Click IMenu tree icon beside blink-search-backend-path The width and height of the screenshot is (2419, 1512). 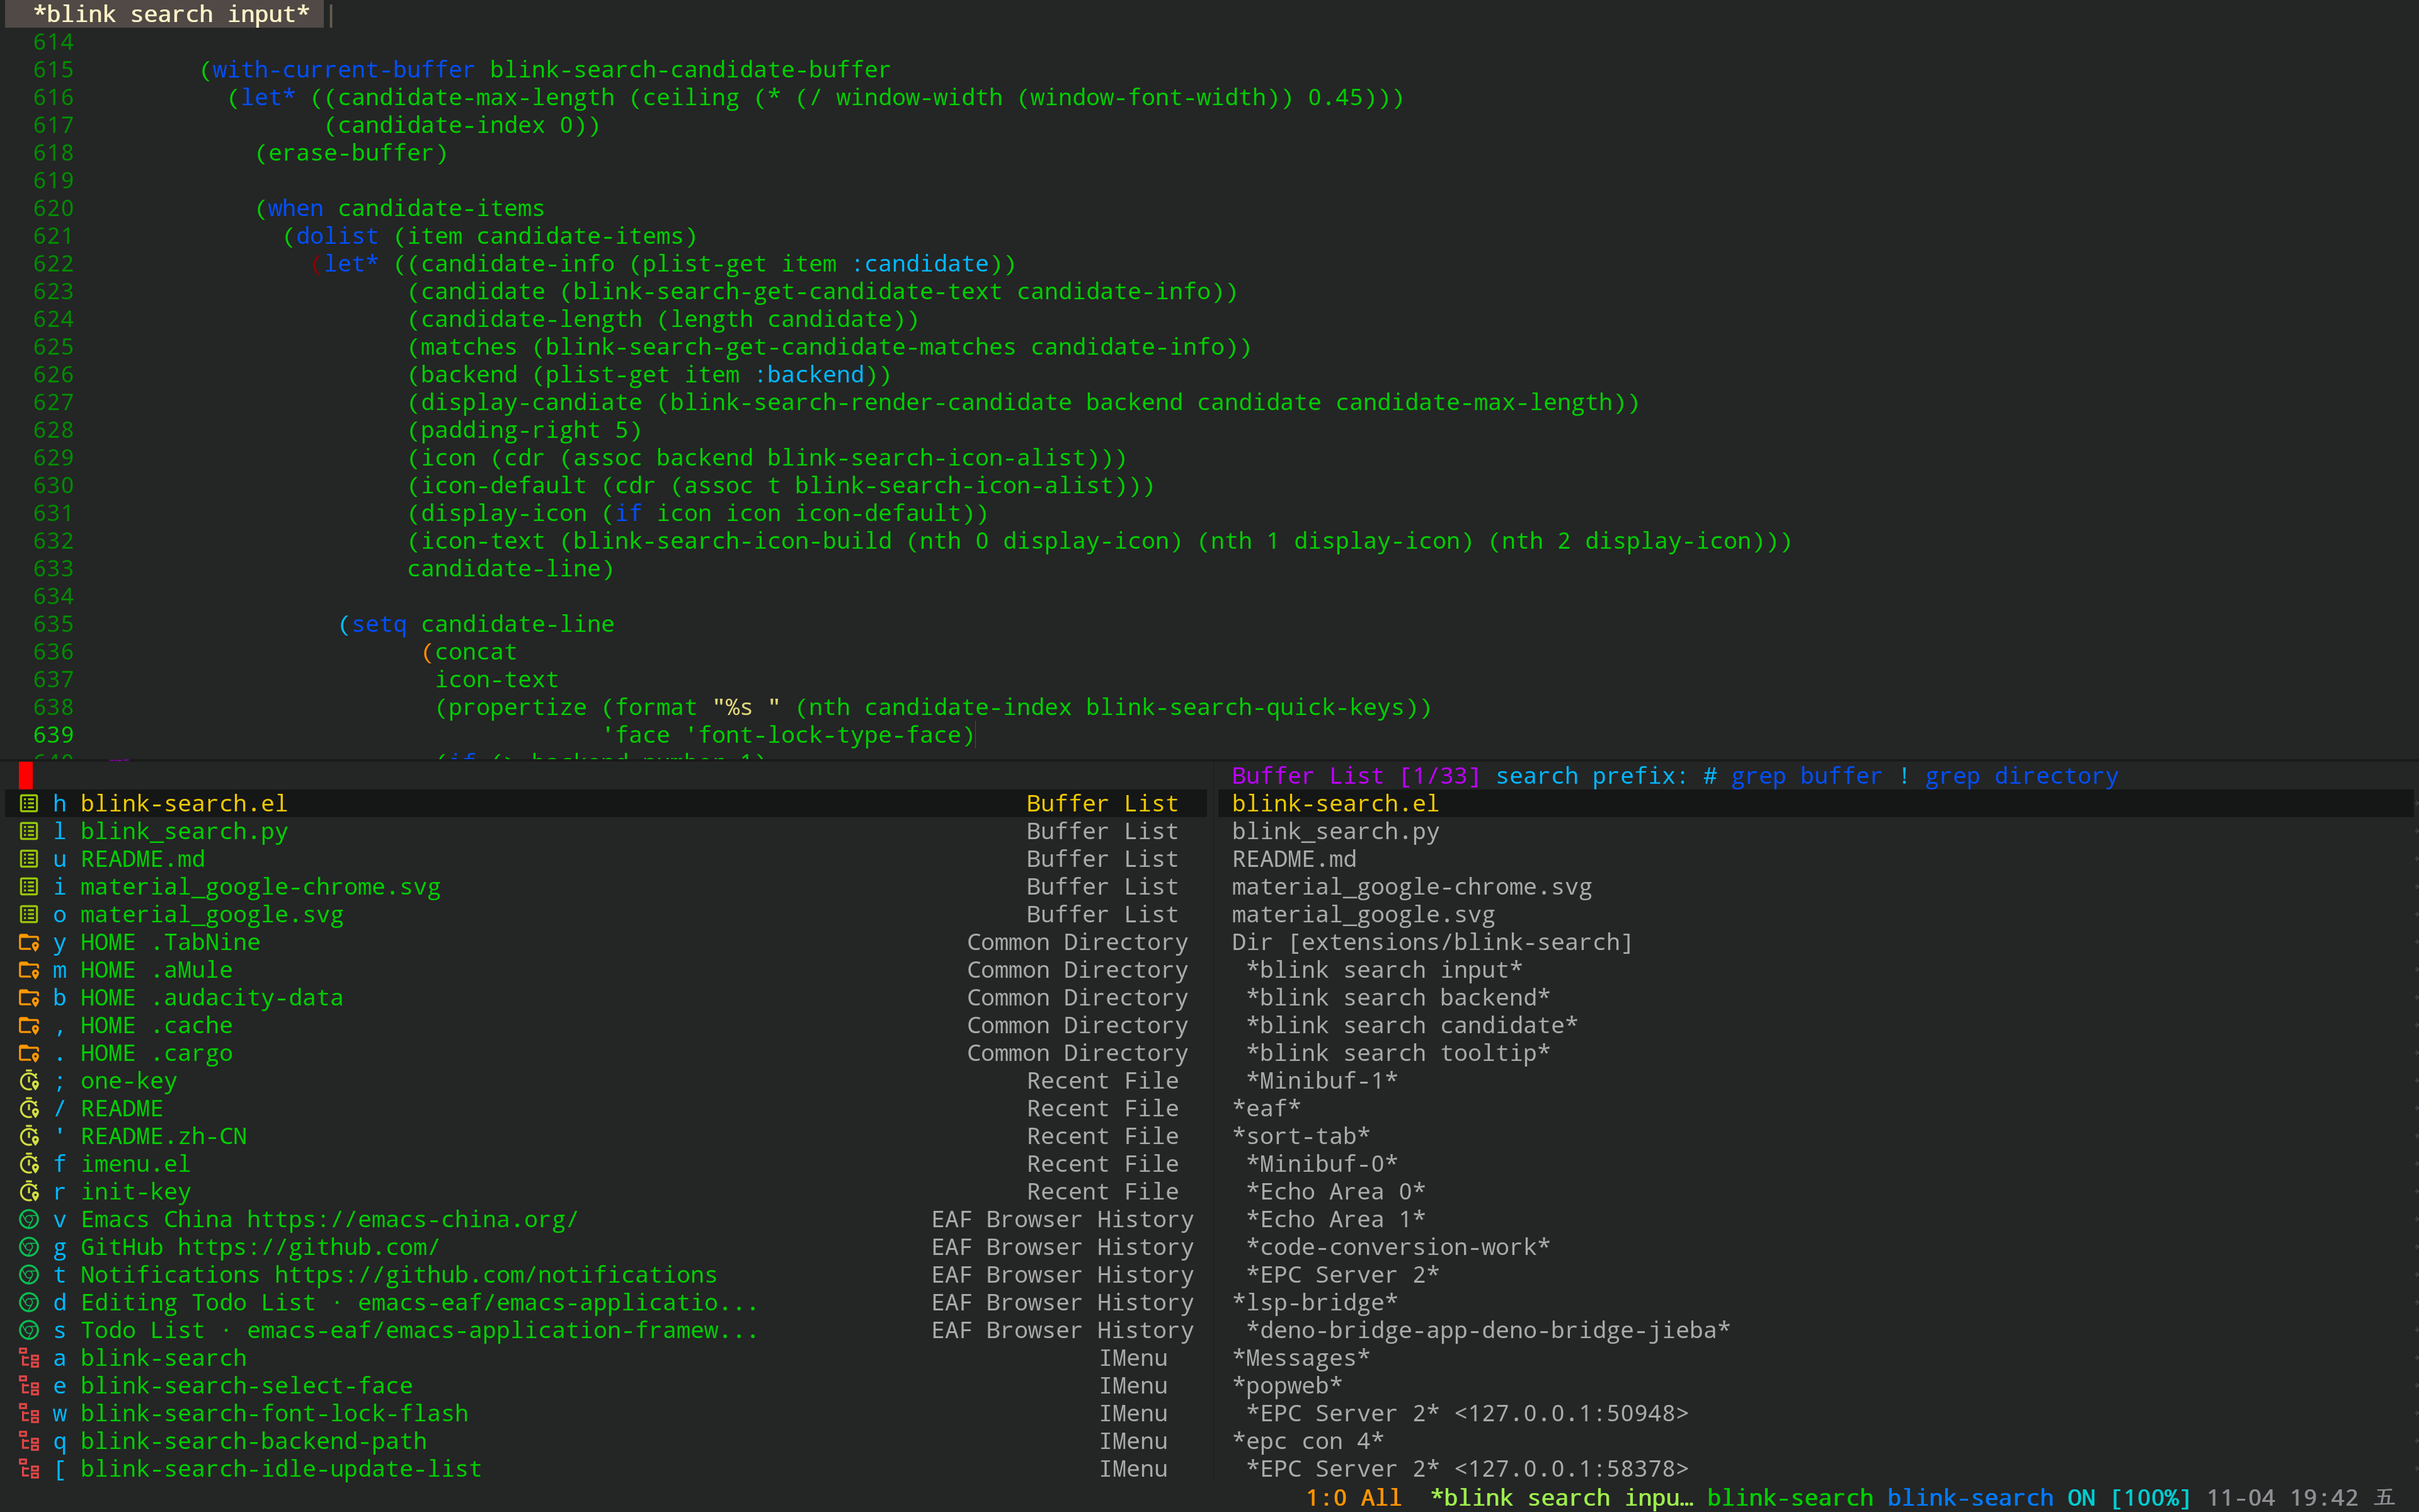29,1441
